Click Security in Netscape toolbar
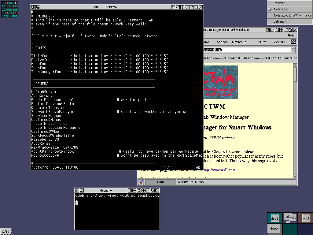Viewport: 313px width, 235px height. click(x=279, y=42)
